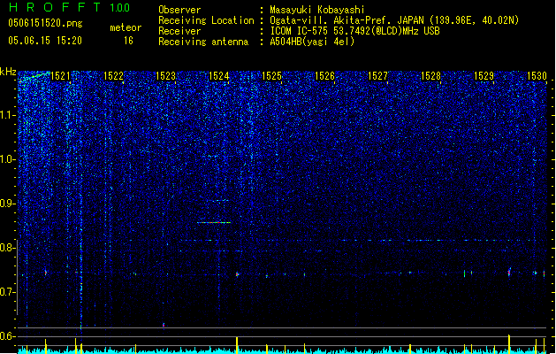Viewport: 556px width, 354px height.
Task: Click the red echo dot just after 1524
Action: pyautogui.click(x=237, y=274)
